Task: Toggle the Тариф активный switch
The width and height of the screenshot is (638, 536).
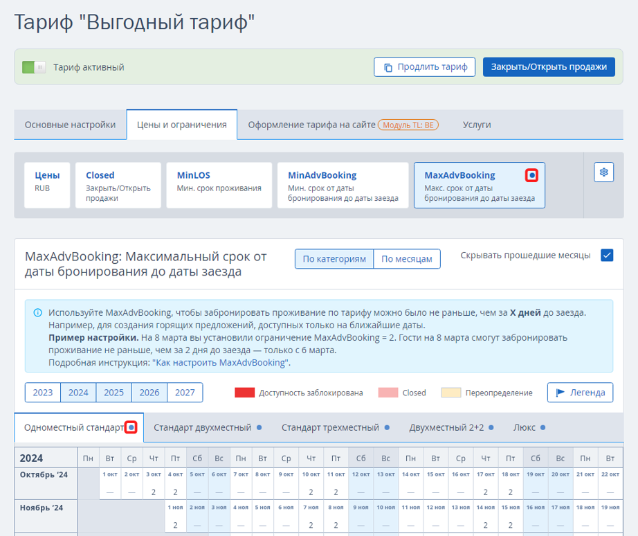Action: (x=34, y=67)
